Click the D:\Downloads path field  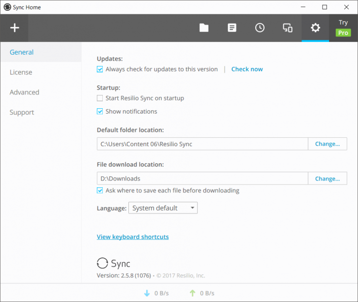click(203, 179)
